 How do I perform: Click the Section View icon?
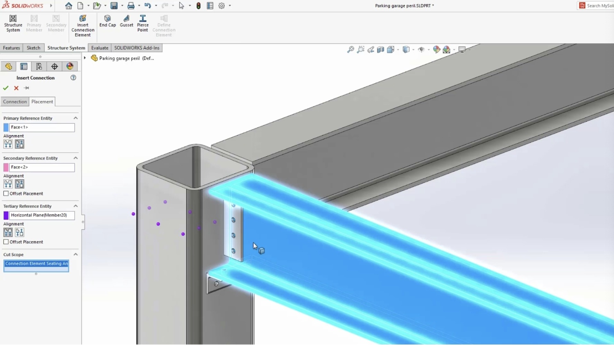click(x=381, y=49)
